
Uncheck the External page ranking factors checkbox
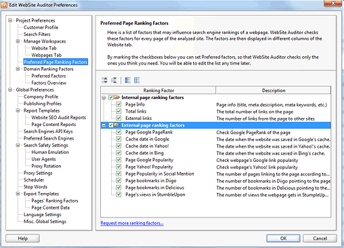click(111, 125)
